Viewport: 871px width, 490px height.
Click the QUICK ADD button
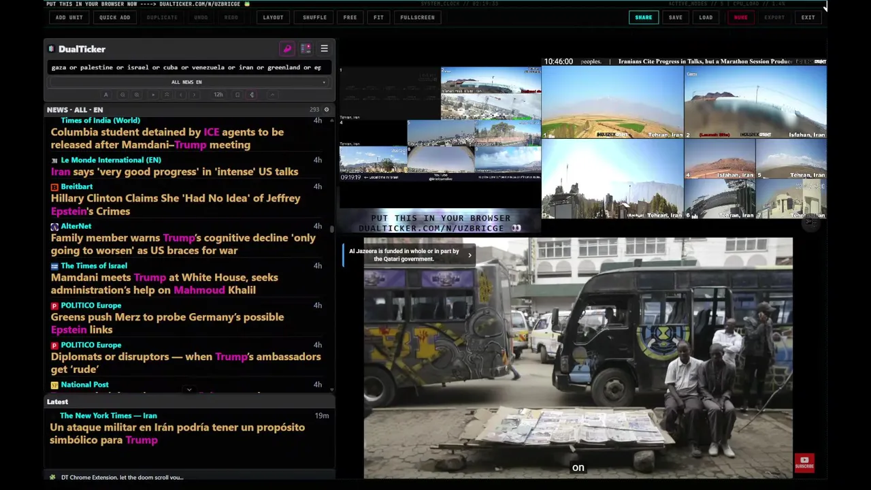pyautogui.click(x=114, y=17)
